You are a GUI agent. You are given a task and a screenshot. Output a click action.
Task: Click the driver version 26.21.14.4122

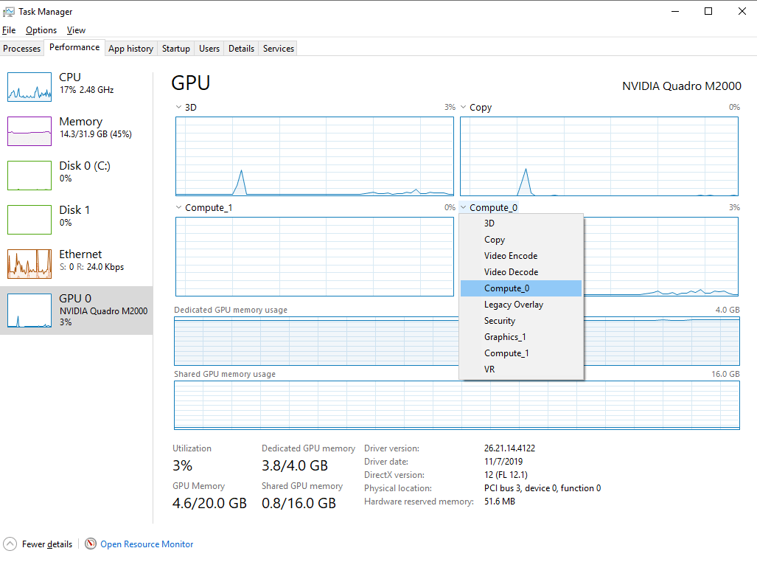[510, 448]
